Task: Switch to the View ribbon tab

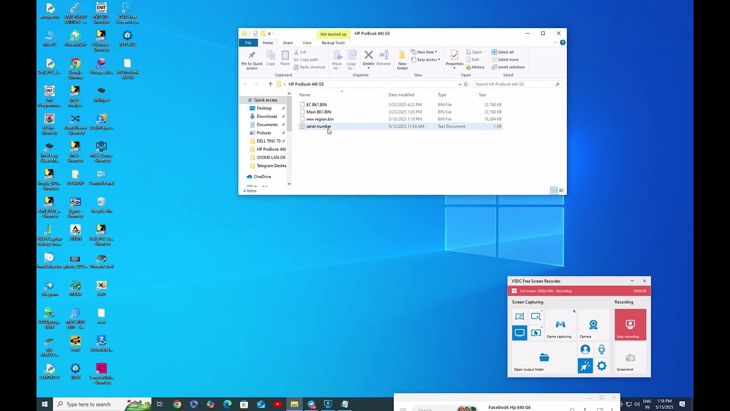Action: [x=307, y=43]
